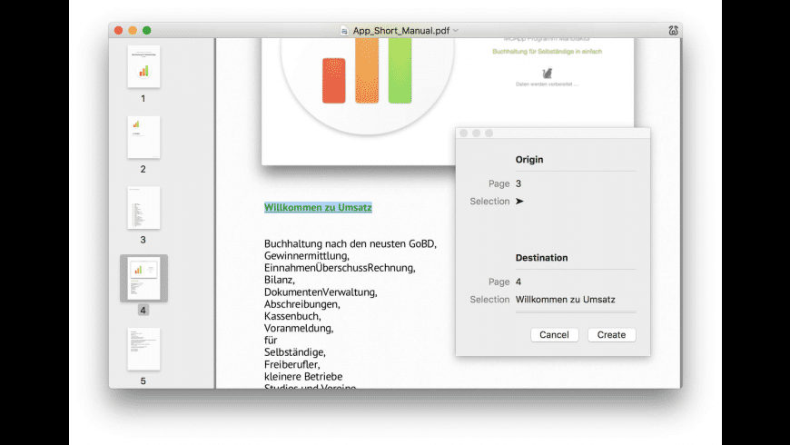Click the text line Voranmeldung,
This screenshot has height=445, width=790.
coord(298,328)
